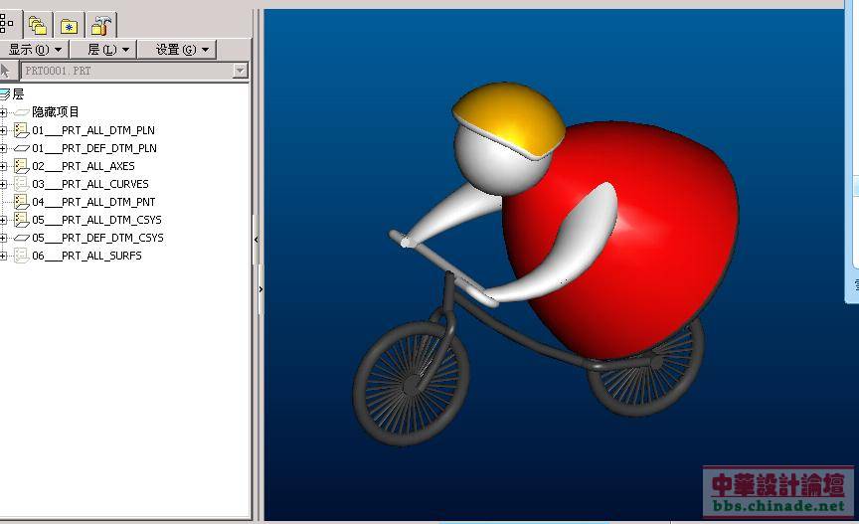Expand the 05___PRT_DEF_DTM_CSYS layer
This screenshot has width=859, height=524.
tap(3, 238)
